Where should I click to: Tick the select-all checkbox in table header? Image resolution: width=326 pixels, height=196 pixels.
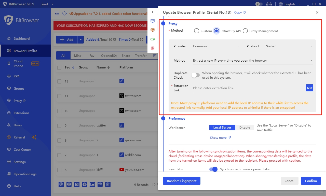[x=59, y=67]
